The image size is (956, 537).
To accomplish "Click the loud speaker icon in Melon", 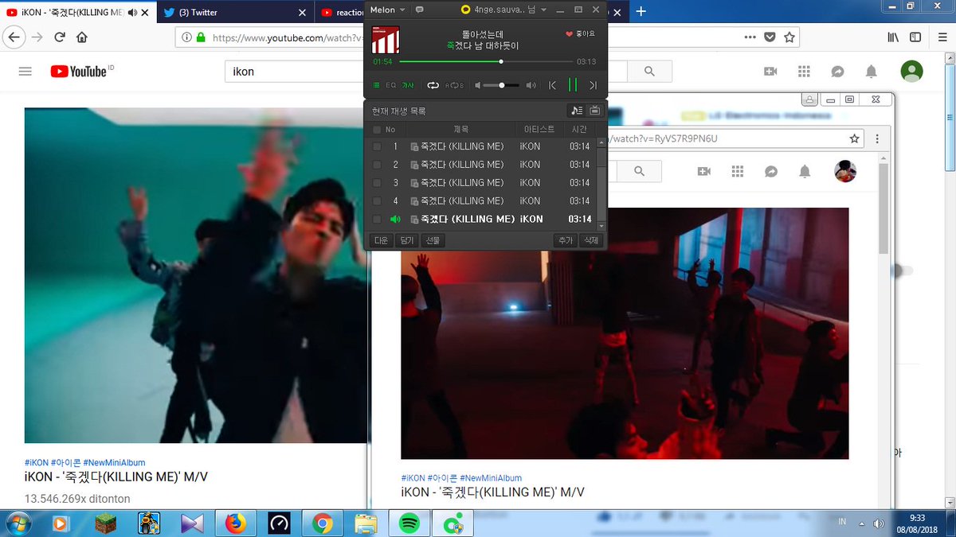I will [x=531, y=85].
